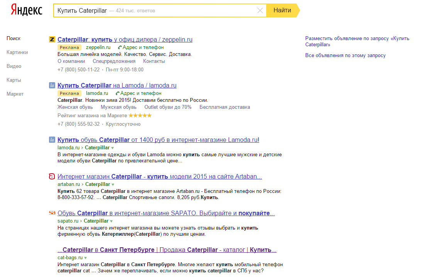Select the Поиск tab in the sidebar
The image size is (438, 277).
[14, 38]
